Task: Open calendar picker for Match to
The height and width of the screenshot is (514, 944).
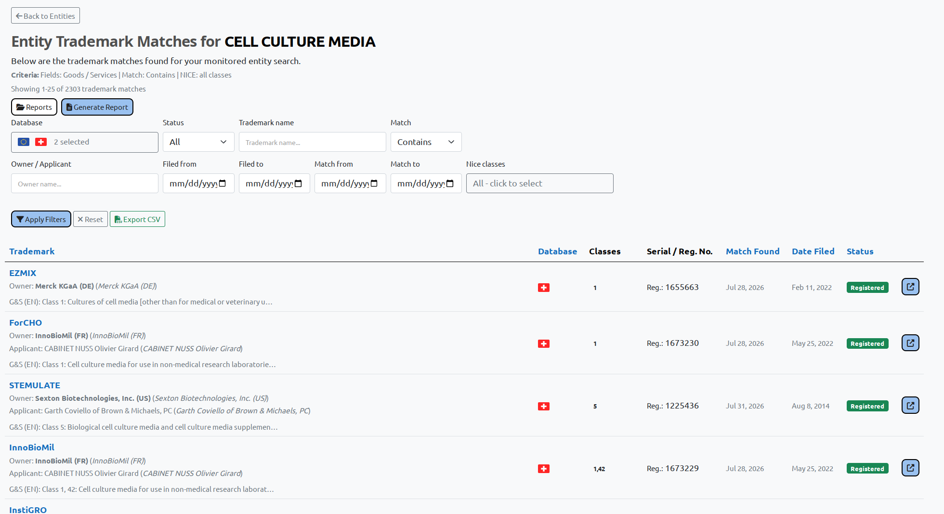Action: coord(450,184)
